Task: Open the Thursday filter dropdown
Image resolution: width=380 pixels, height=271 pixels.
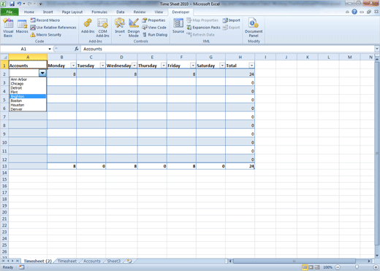Action: 164,66
